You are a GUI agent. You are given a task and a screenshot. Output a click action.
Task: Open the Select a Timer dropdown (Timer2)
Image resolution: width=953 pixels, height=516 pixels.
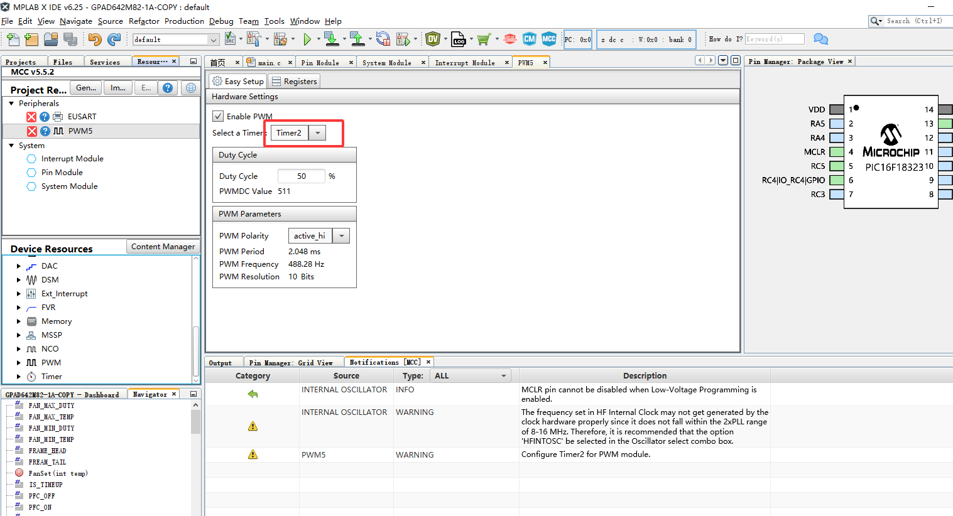point(318,133)
